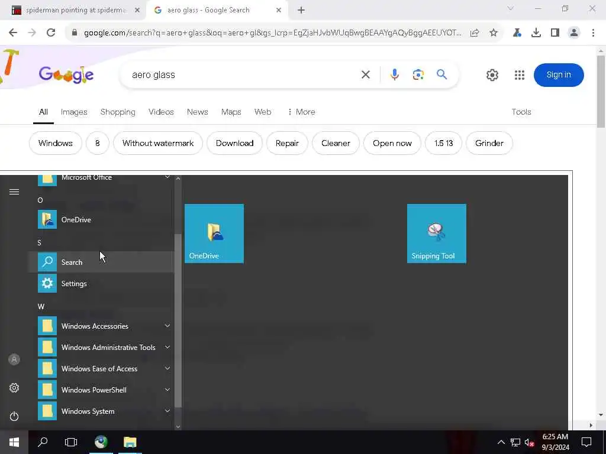Clear the search box with the X
606x454 pixels.
[365, 74]
